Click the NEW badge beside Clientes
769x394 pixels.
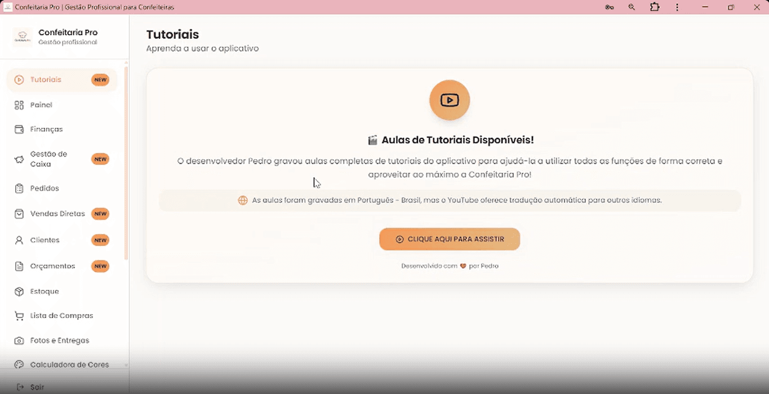click(x=100, y=240)
